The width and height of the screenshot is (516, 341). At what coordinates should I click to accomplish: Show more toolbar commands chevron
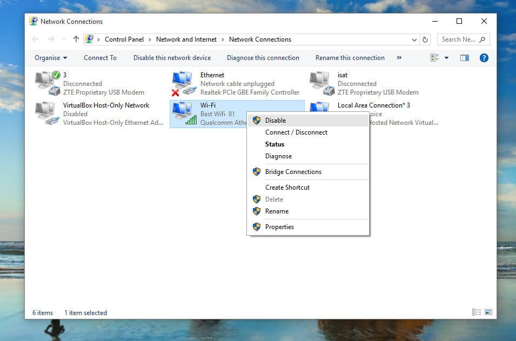click(x=399, y=58)
